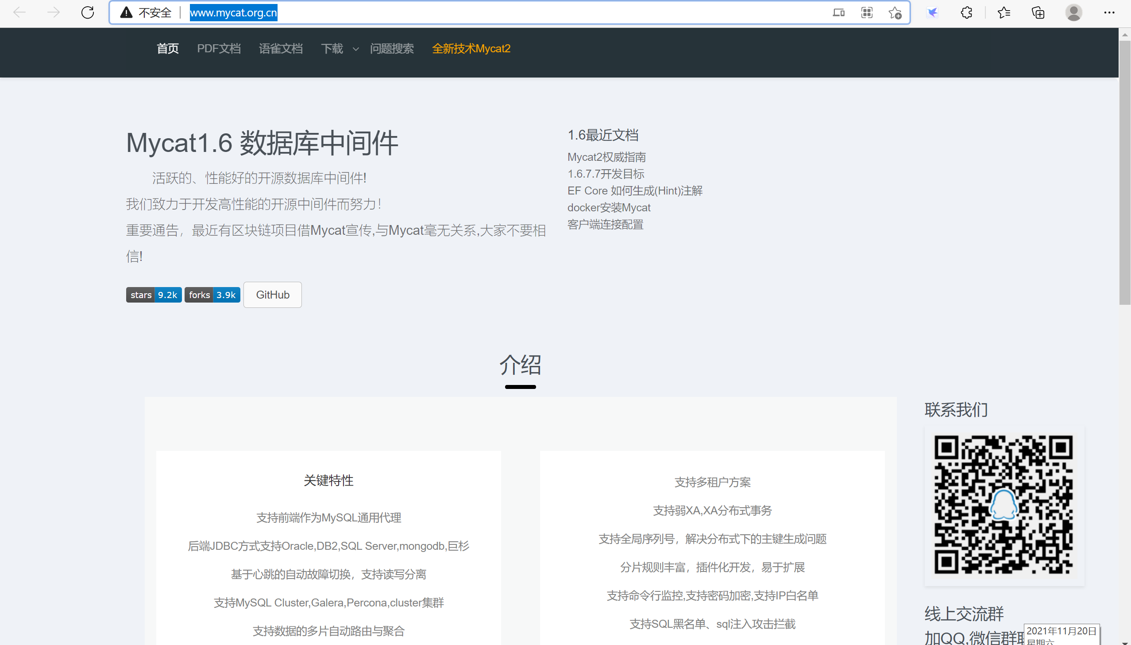Viewport: 1131px width, 645px height.
Task: Open the Extensions puzzle icon
Action: coord(967,12)
